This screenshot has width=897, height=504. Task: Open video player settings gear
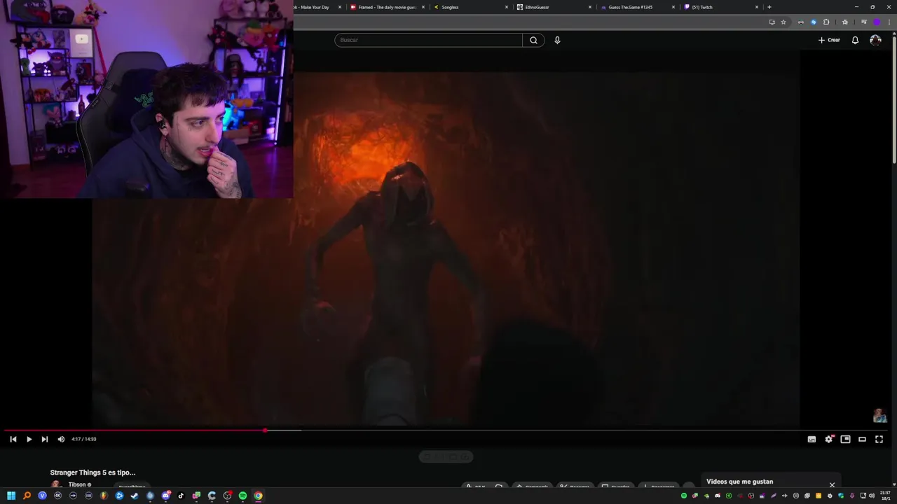829,439
